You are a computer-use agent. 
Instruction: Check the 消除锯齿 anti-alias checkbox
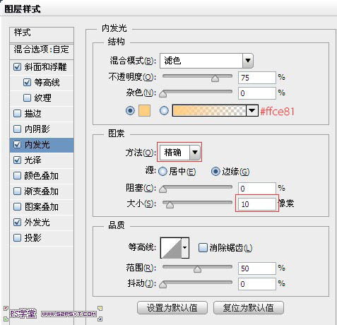pos(203,248)
